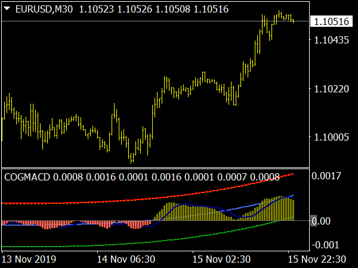The height and width of the screenshot is (268, 358).
Task: Click the 1.10005 price axis label
Action: (x=331, y=138)
